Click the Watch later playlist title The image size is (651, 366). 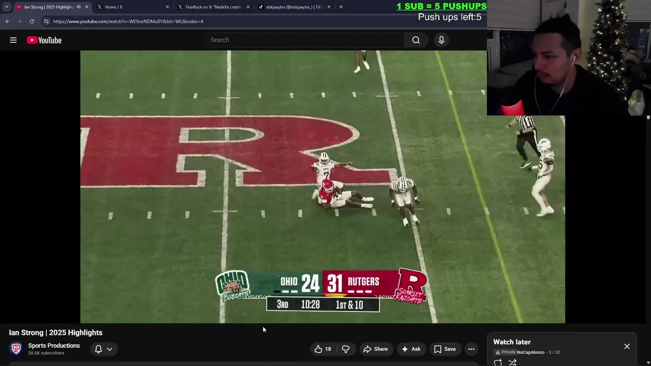[512, 342]
